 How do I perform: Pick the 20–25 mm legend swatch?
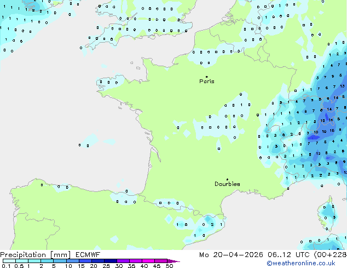tap(98, 261)
